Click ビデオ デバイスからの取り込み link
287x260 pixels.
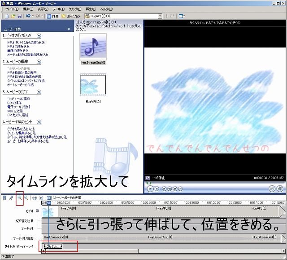[x=26, y=43]
